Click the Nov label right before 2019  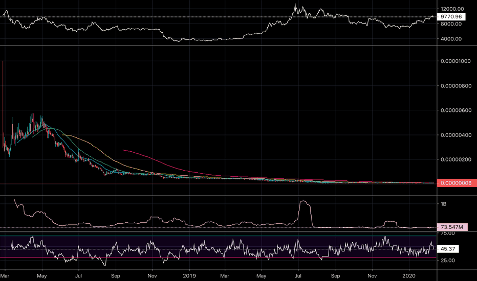click(x=152, y=276)
